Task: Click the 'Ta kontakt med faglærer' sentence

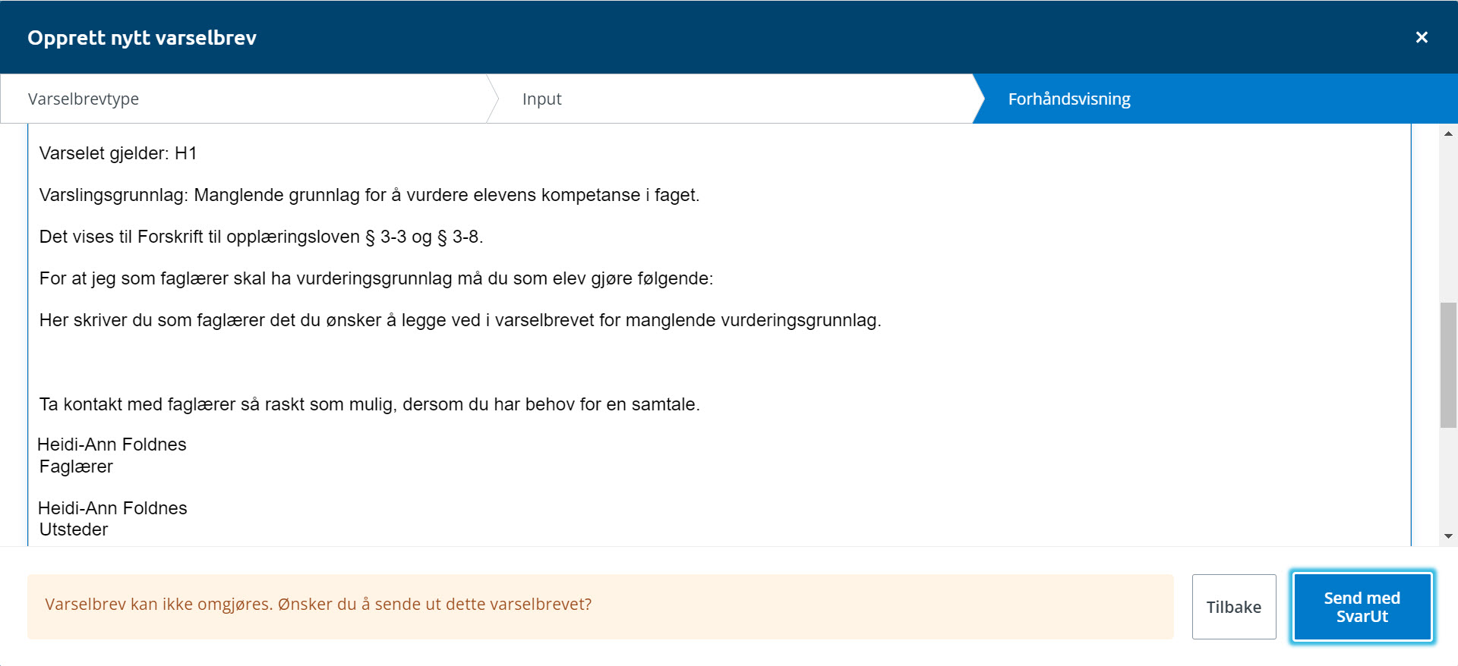Action: click(369, 404)
